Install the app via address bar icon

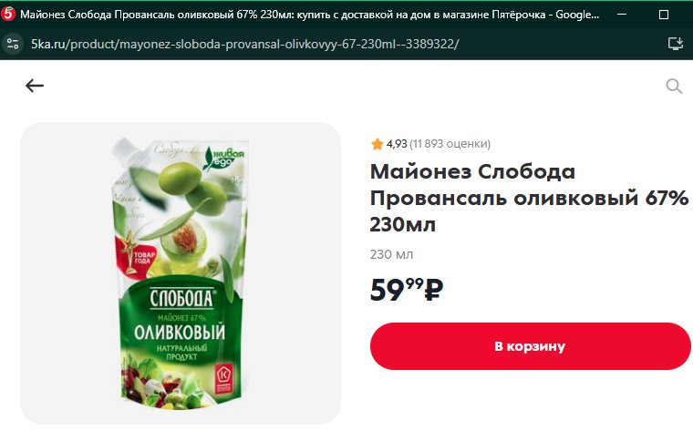pos(676,44)
